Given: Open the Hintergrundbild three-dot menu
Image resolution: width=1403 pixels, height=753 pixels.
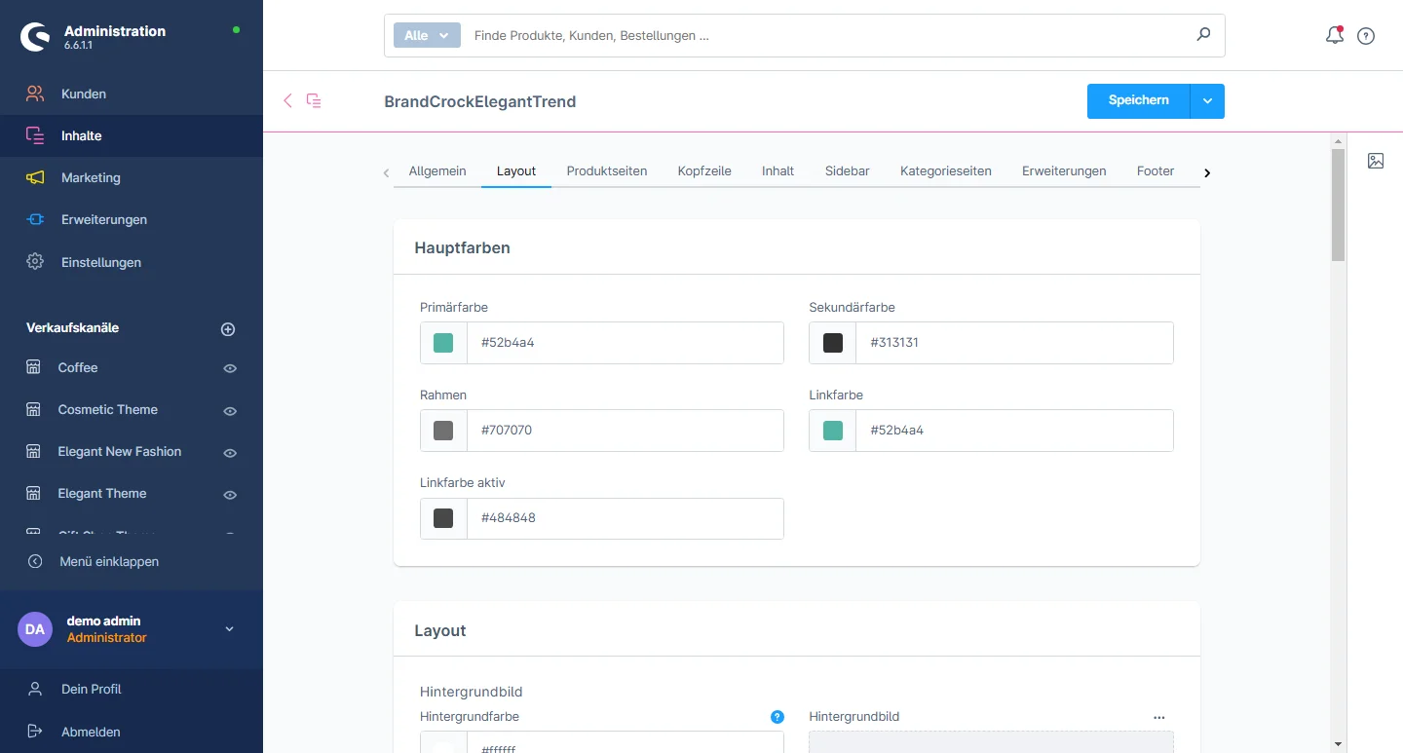Looking at the screenshot, I should point(1158,717).
